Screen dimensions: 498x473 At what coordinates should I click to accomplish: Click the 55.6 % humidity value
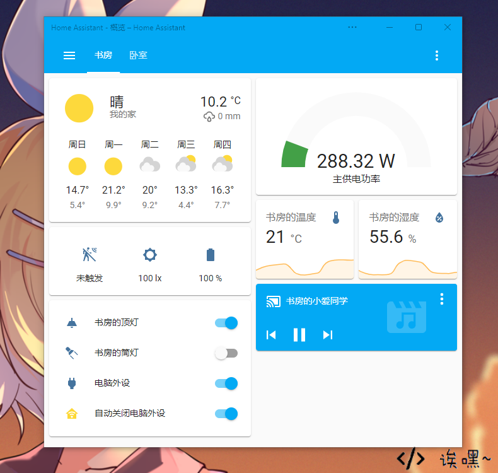[x=393, y=237]
